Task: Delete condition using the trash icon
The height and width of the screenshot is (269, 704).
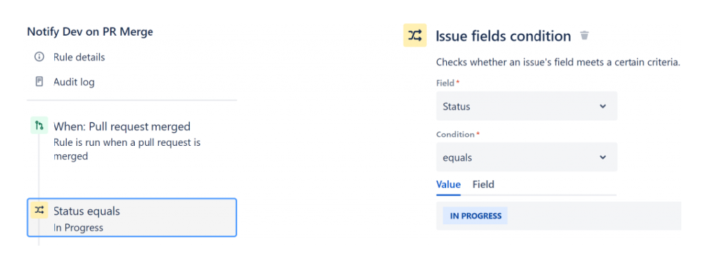Action: coord(584,36)
